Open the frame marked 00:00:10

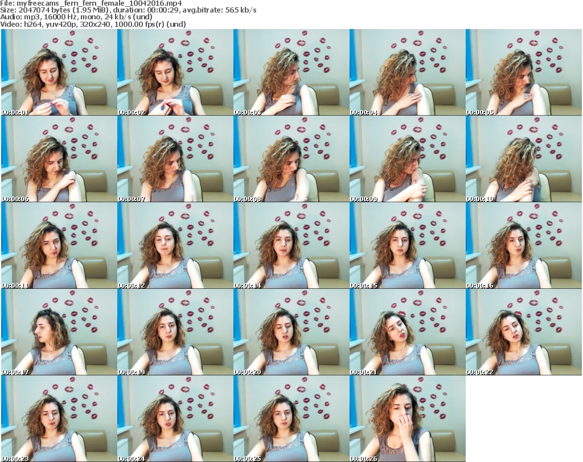(523, 159)
